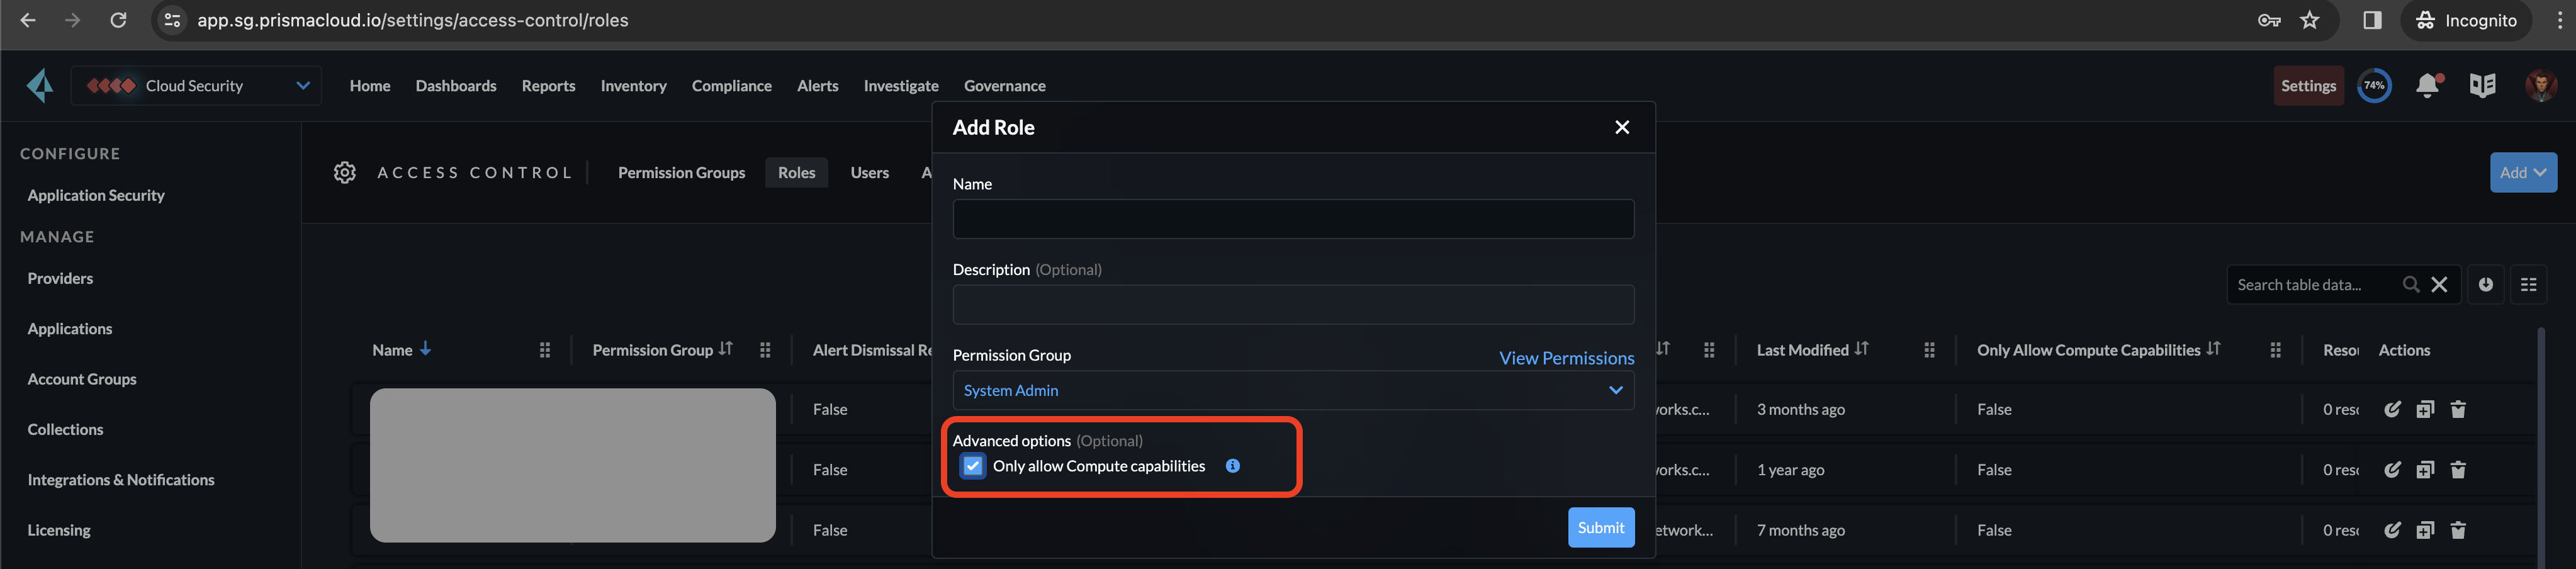Submit the Add Role form
Image resolution: width=2576 pixels, height=569 pixels.
(x=1600, y=528)
